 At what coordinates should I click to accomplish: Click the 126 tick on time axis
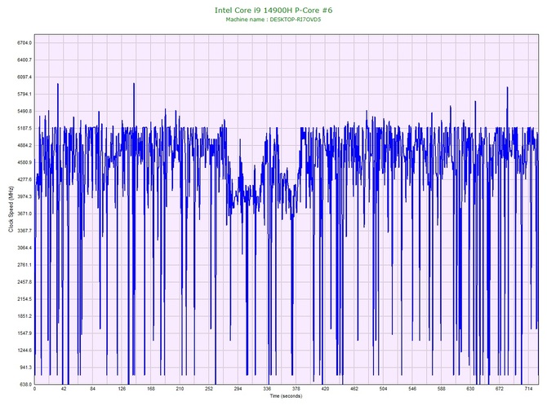(122, 389)
